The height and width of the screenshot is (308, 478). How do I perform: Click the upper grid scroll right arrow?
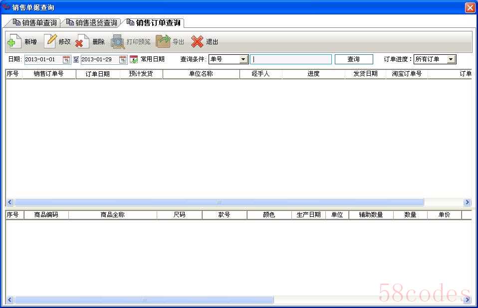click(x=467, y=202)
